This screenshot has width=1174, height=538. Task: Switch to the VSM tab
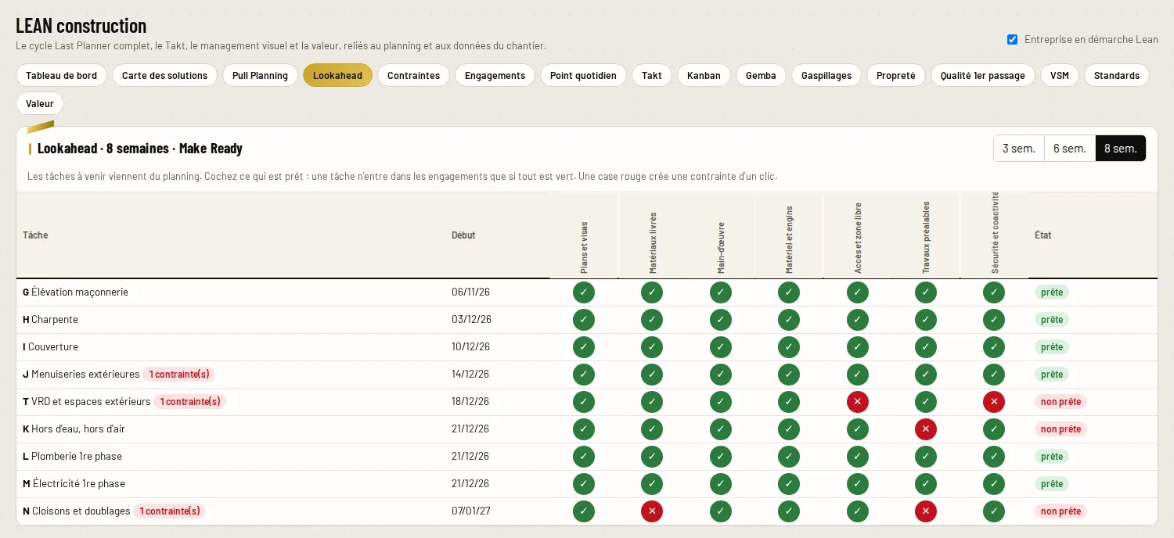(x=1060, y=76)
